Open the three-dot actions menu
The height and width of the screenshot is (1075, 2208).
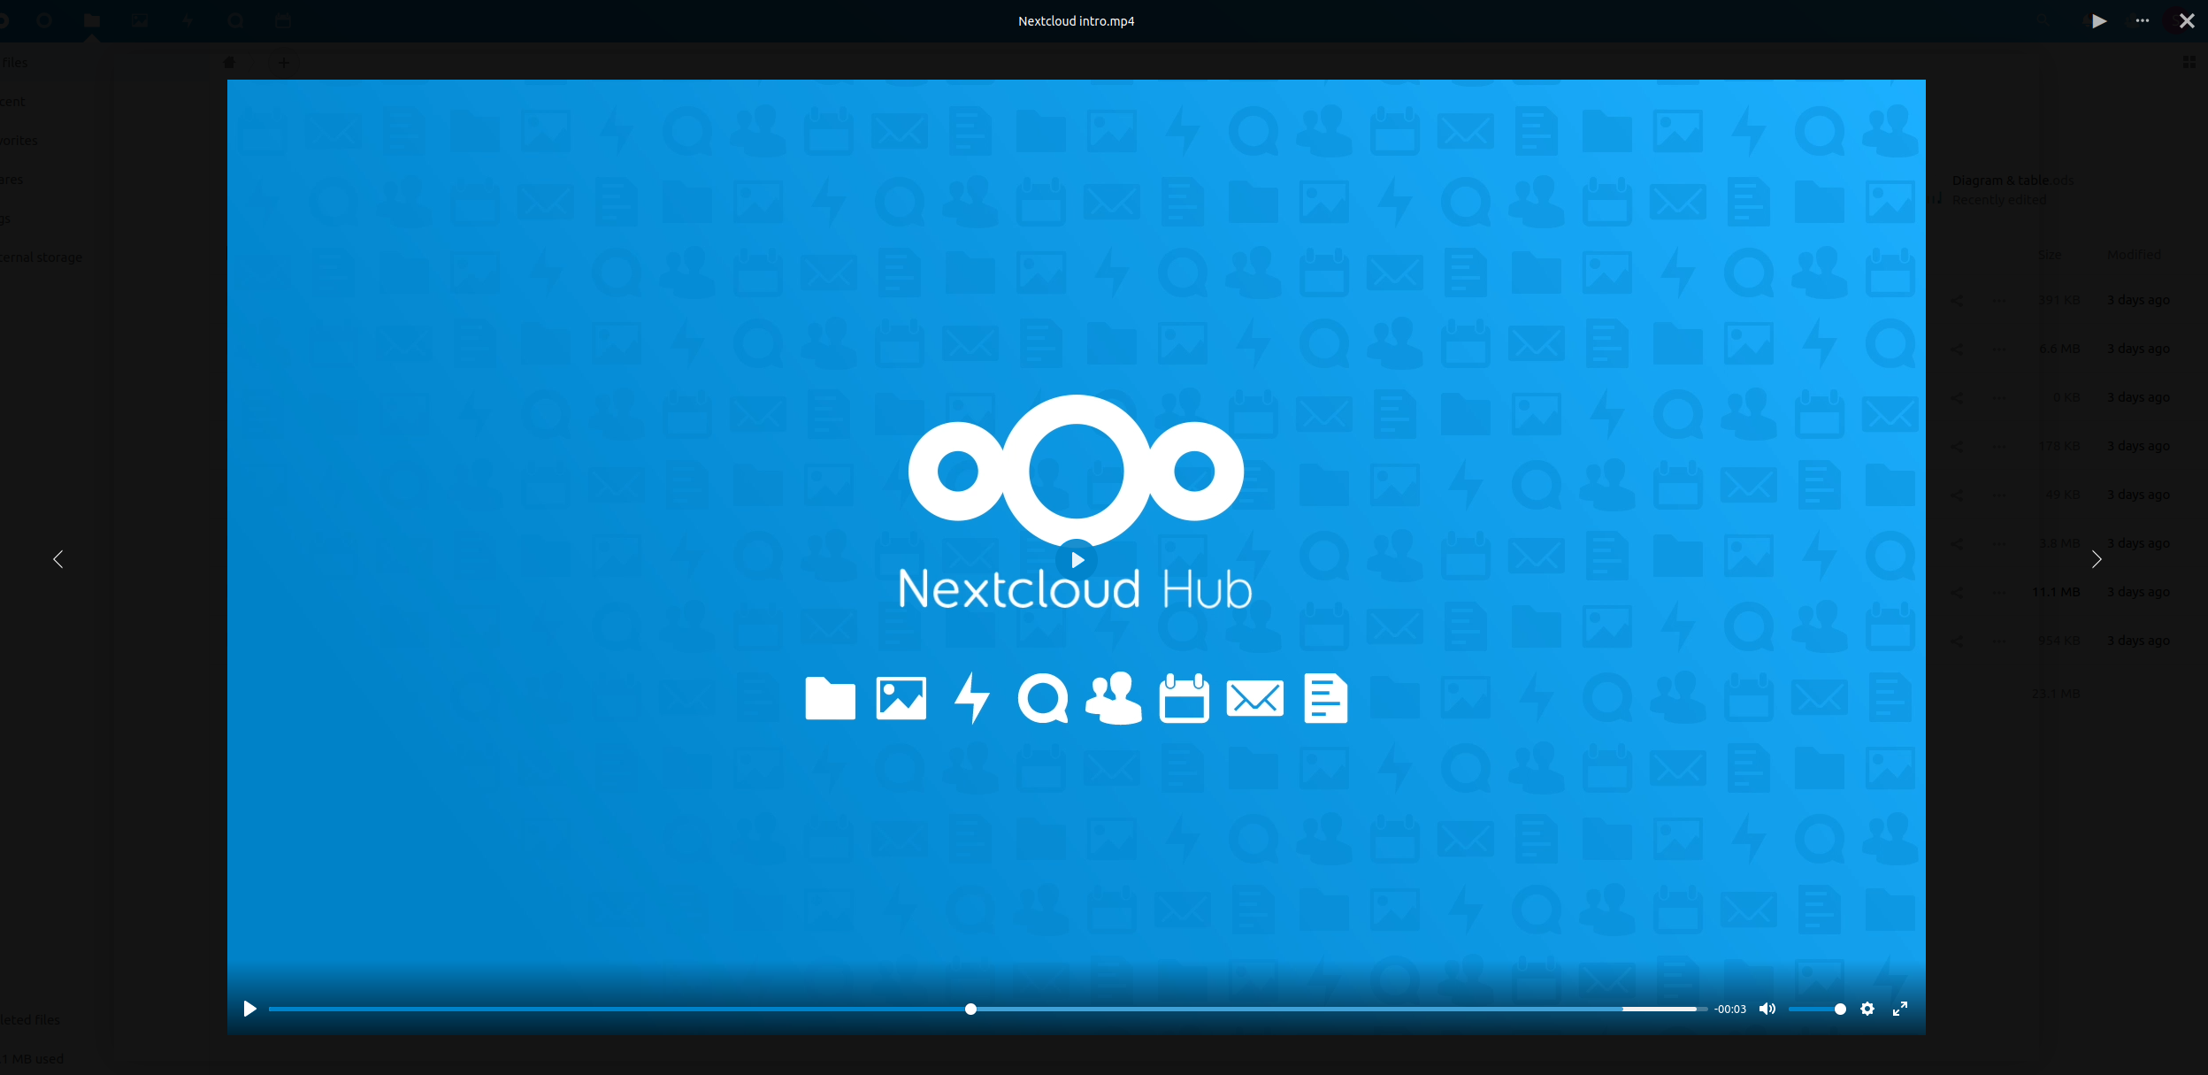coord(2143,20)
